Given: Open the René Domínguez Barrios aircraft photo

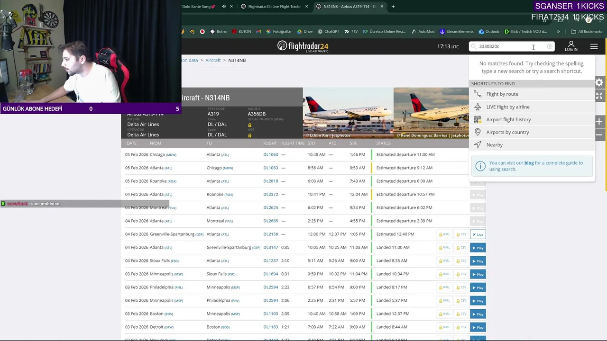Looking at the screenshot, I should 431,113.
